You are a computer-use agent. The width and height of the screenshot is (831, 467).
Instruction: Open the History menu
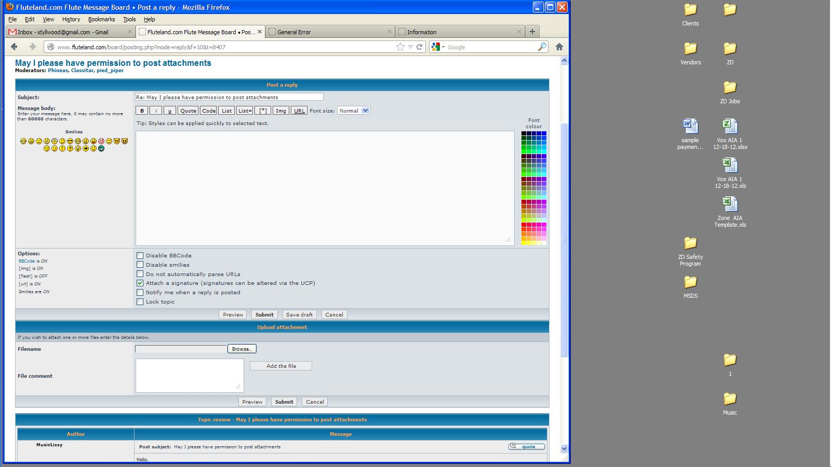pos(71,19)
